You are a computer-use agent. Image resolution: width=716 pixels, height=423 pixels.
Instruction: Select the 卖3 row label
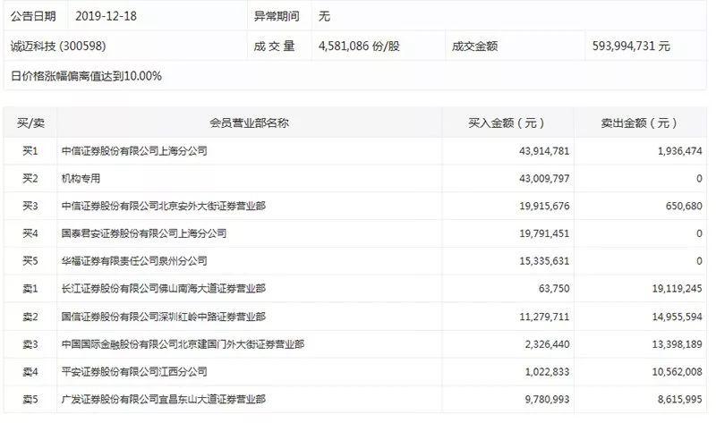click(30, 344)
